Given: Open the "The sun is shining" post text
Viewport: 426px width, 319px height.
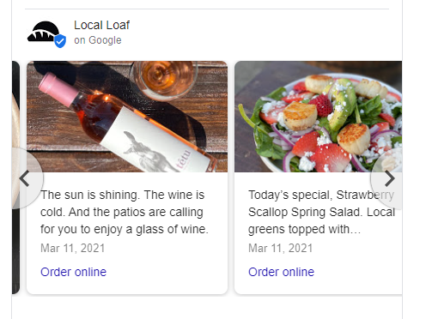Looking at the screenshot, I should (125, 212).
